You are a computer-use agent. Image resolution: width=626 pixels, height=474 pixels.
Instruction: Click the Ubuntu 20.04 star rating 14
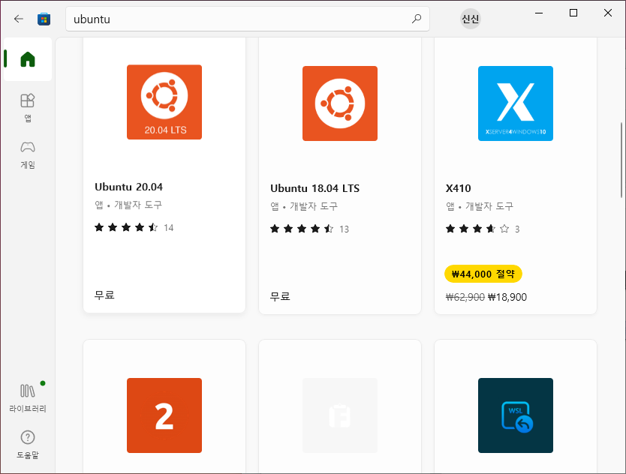click(134, 227)
